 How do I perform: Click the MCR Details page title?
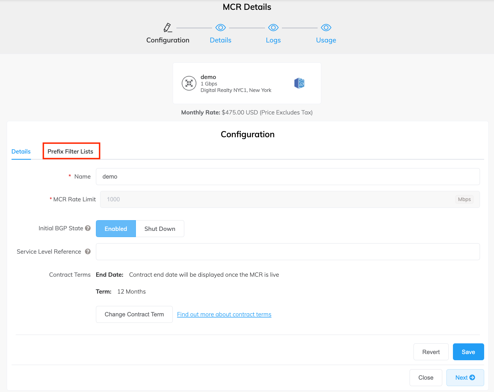247,7
